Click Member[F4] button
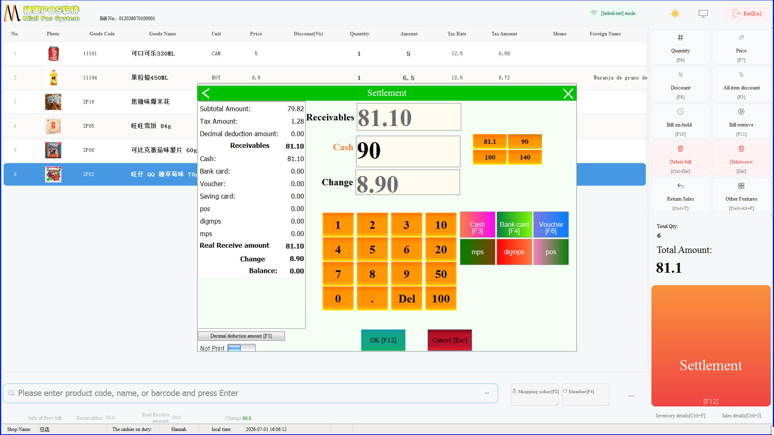Viewport: 774px width, 435px height. pos(585,394)
